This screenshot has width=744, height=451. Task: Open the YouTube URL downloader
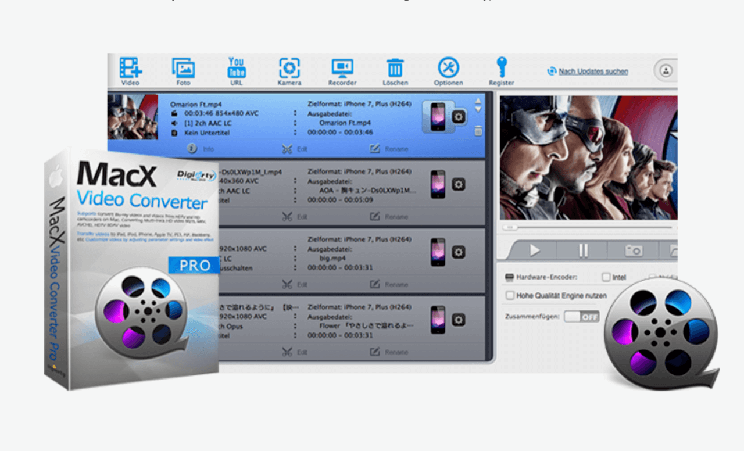point(236,67)
